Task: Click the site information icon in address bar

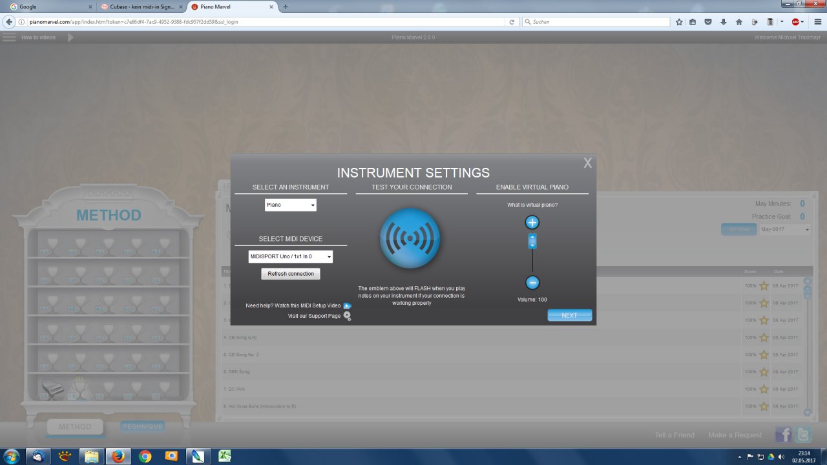Action: [x=22, y=22]
